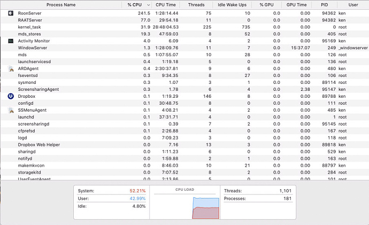Click the SSMenuAgent process icon
The image size is (369, 225).
(11, 110)
